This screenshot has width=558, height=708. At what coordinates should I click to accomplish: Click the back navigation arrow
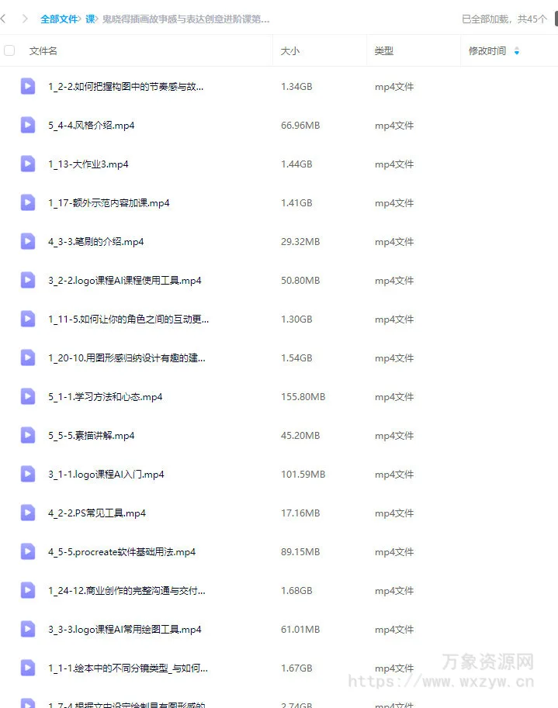(3, 19)
